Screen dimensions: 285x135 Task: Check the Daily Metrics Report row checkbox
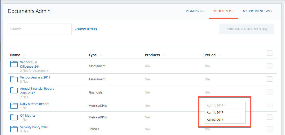tap(269, 105)
